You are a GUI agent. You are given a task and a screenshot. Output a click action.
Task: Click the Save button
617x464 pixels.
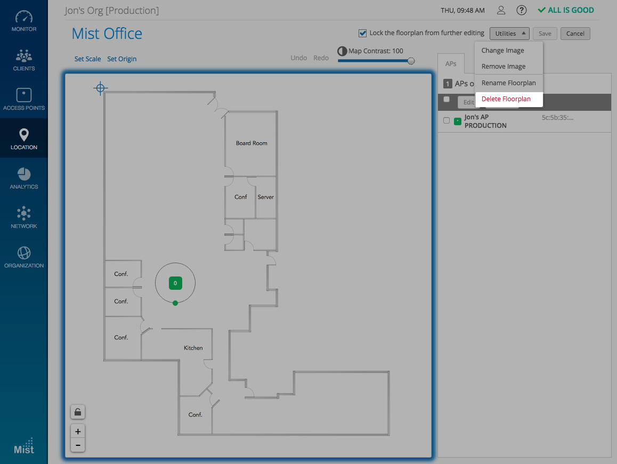tap(545, 34)
